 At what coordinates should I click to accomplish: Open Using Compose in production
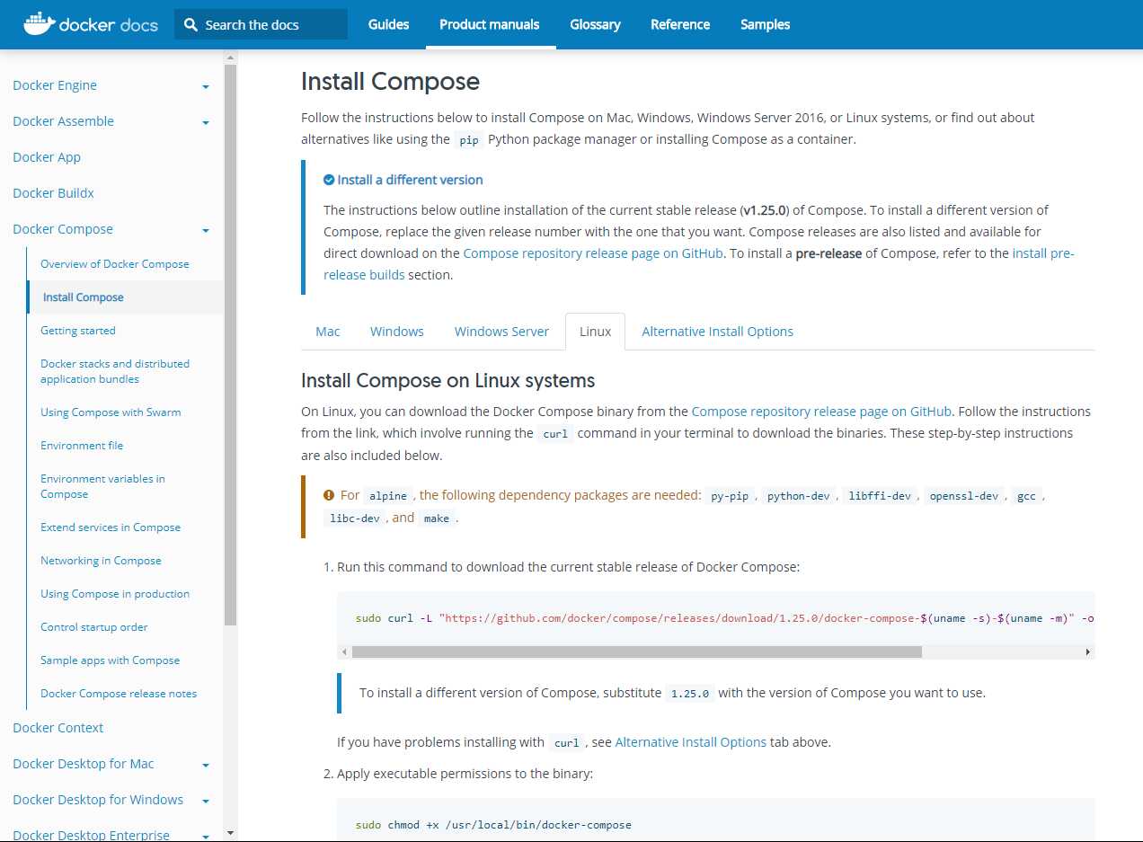[x=115, y=594]
